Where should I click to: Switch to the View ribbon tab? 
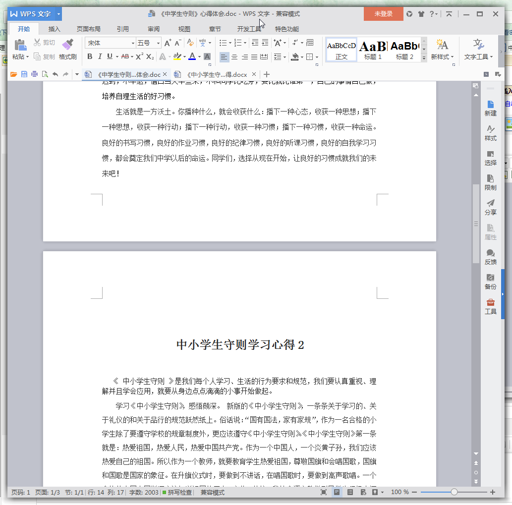tap(184, 29)
